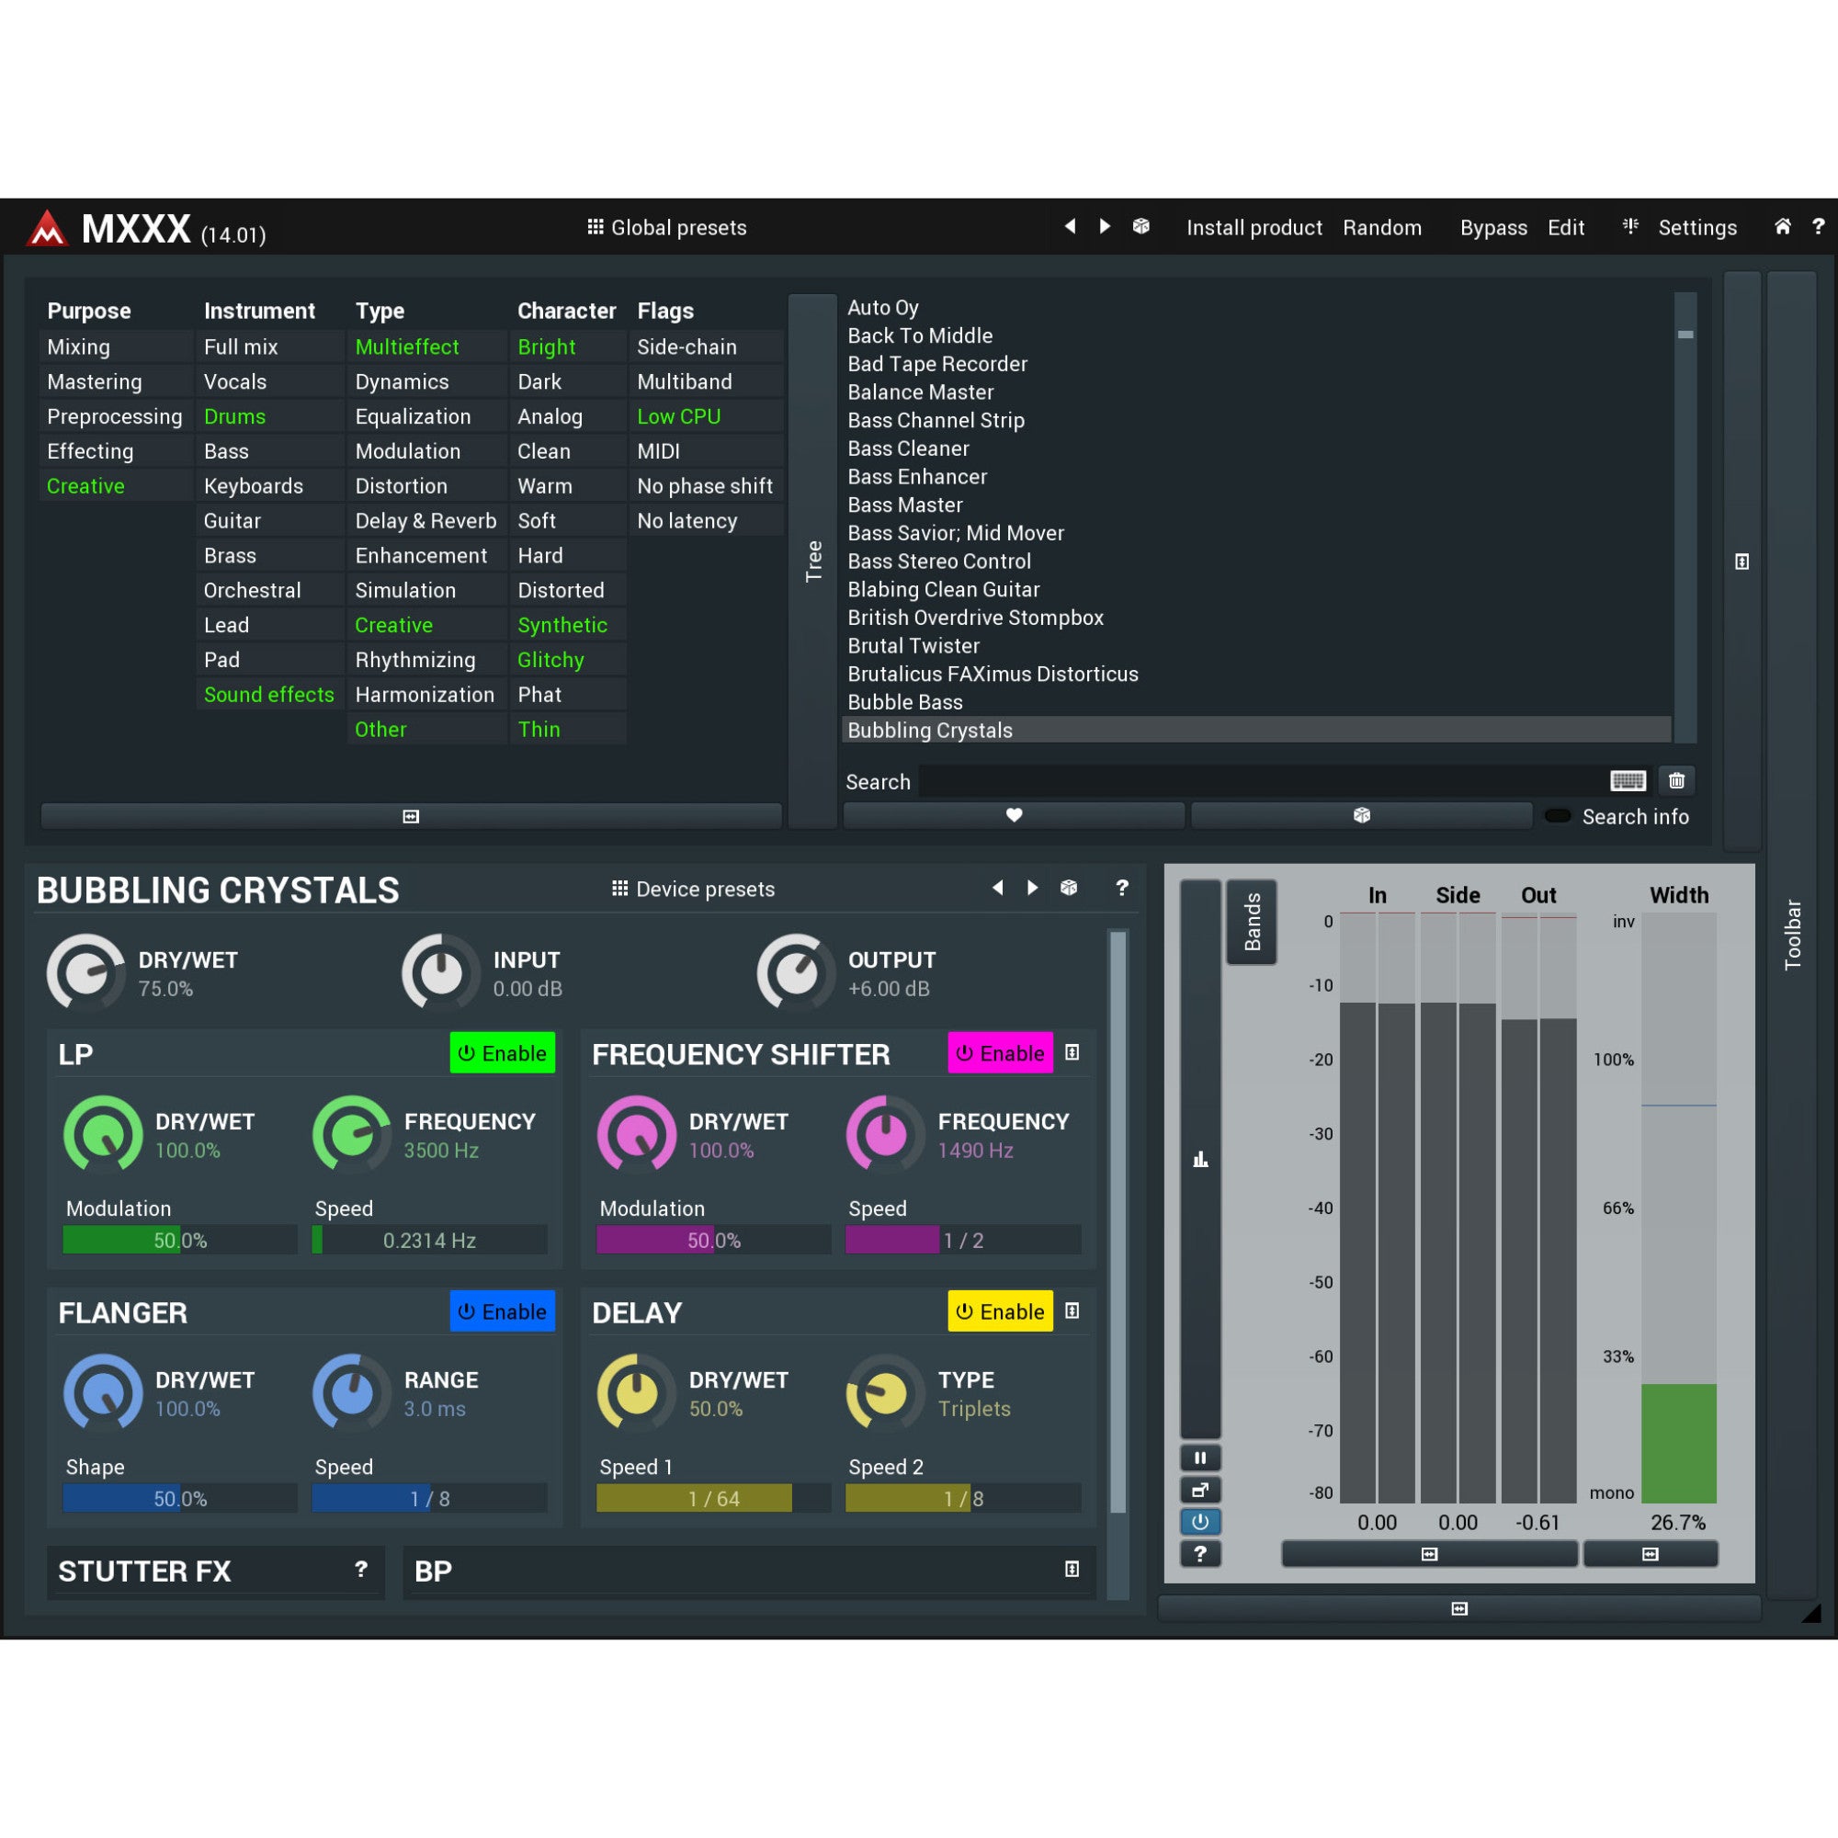
Task: Click the Settings sliders icon
Action: [1630, 226]
